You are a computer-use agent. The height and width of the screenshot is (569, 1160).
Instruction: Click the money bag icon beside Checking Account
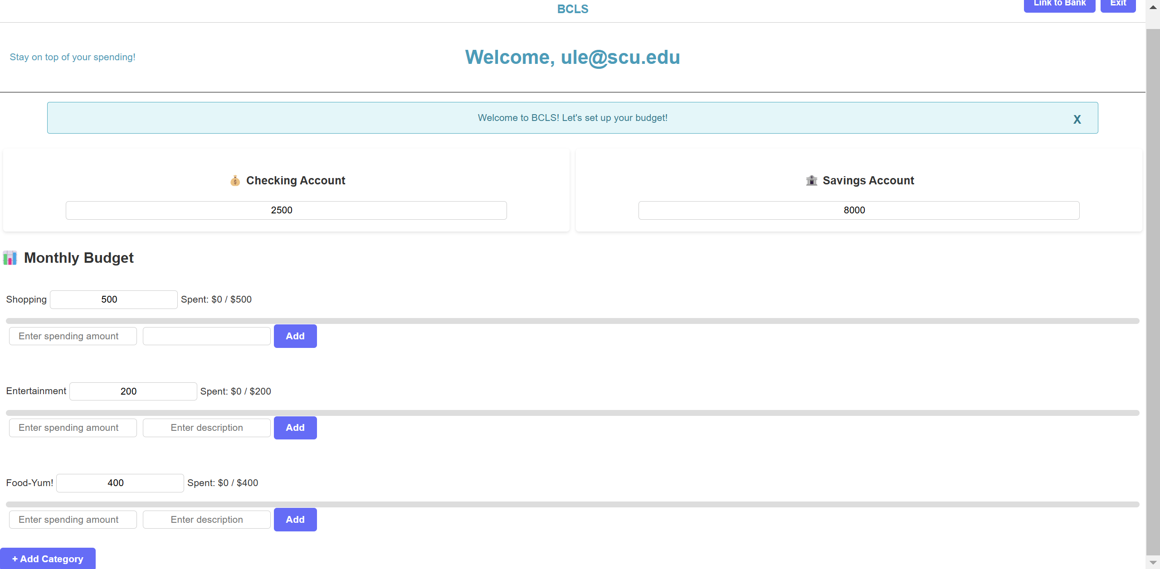pos(235,181)
